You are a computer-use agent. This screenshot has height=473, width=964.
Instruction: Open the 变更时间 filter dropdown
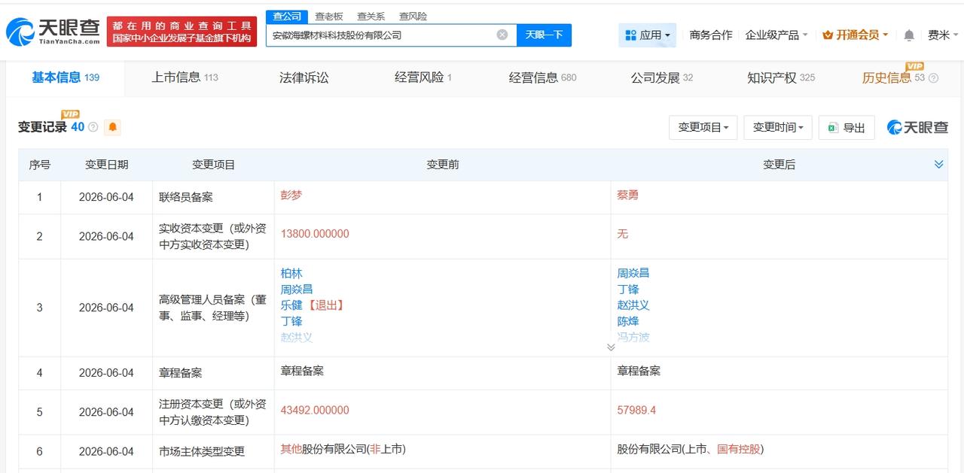[x=778, y=127]
